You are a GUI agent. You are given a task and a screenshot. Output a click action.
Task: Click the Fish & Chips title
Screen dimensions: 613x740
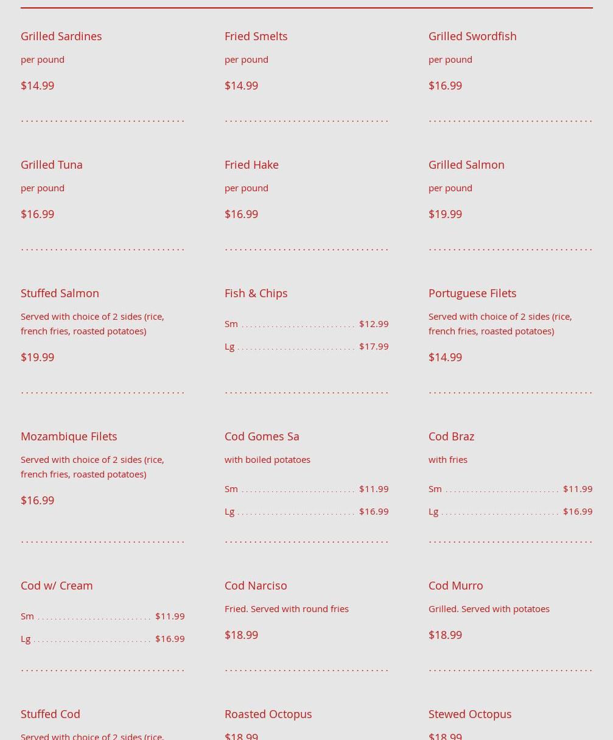(256, 293)
